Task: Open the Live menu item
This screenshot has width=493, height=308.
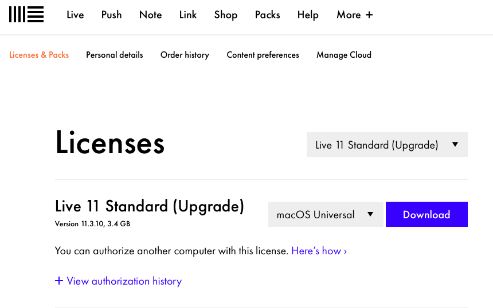Action: [x=75, y=15]
